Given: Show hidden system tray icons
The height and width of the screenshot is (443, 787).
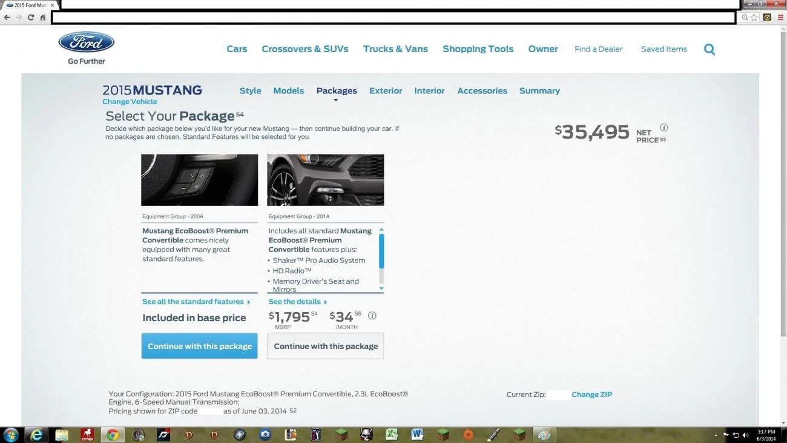Looking at the screenshot, I should coord(716,435).
